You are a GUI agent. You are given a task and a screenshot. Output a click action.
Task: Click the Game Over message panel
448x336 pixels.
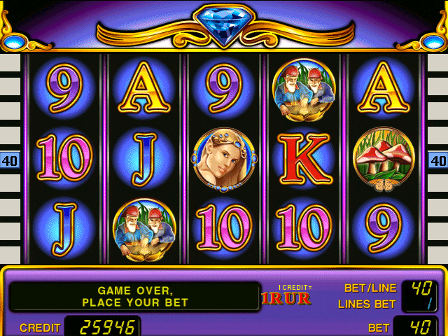[134, 297]
